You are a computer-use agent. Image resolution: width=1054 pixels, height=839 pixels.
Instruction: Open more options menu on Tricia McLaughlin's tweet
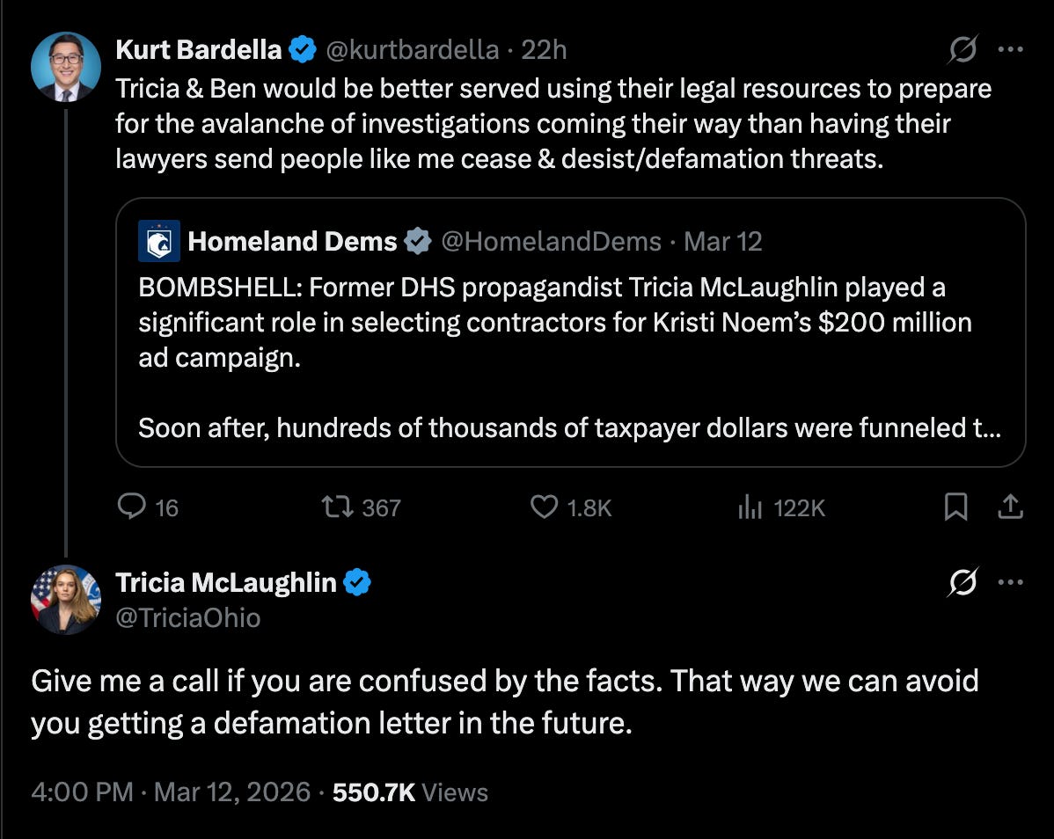1010,581
